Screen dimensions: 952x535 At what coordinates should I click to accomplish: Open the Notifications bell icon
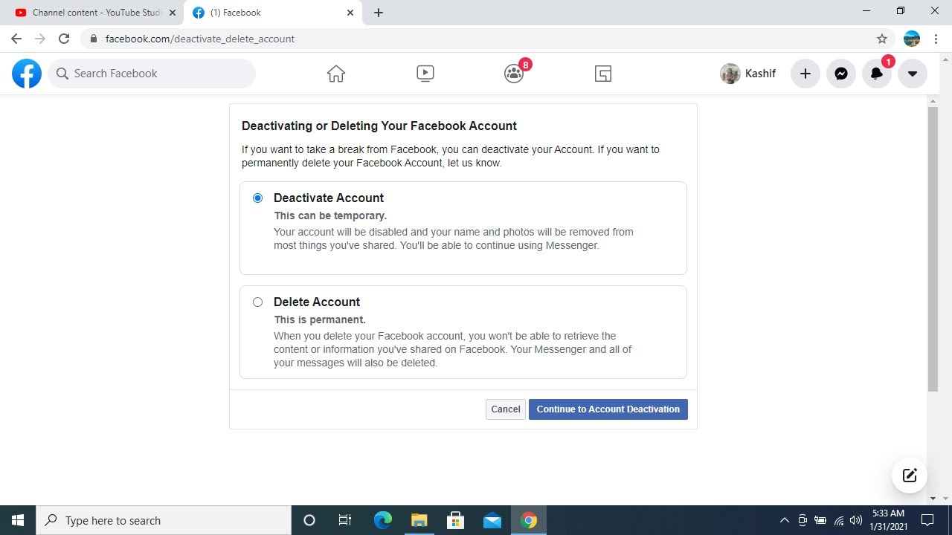coord(877,74)
